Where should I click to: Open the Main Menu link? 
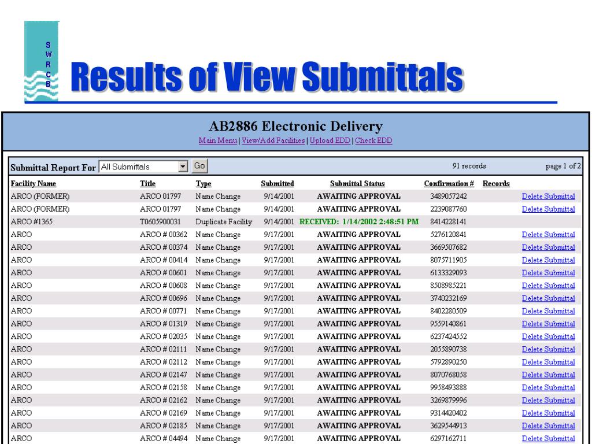(x=218, y=140)
